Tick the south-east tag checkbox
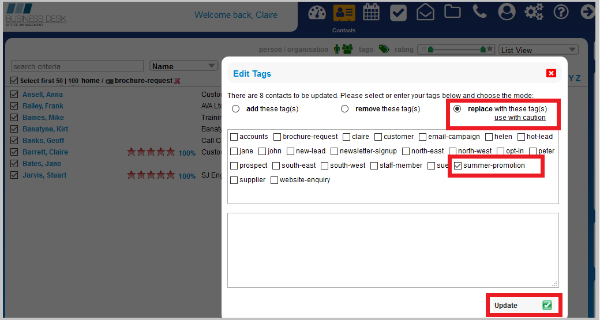 tap(276, 166)
